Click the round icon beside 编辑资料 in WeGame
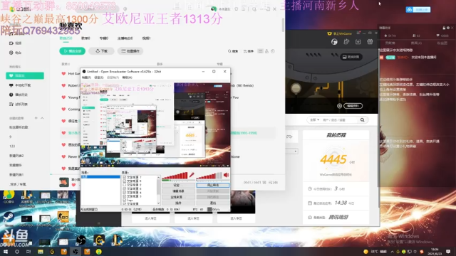 [x=339, y=106]
